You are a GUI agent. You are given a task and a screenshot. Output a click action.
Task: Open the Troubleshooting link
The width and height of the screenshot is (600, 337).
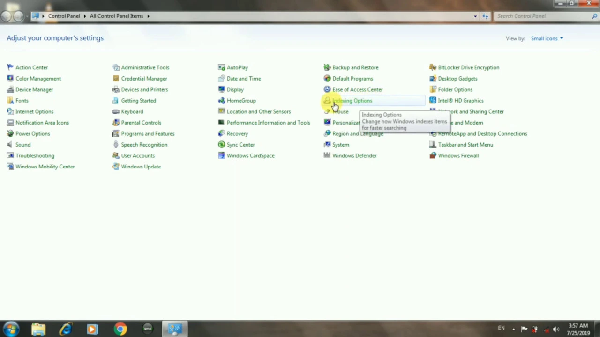(35, 155)
